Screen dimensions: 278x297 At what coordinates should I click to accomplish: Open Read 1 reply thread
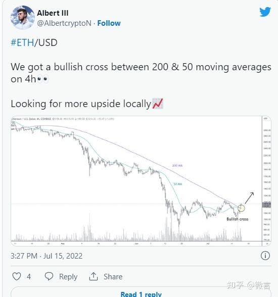click(x=141, y=294)
